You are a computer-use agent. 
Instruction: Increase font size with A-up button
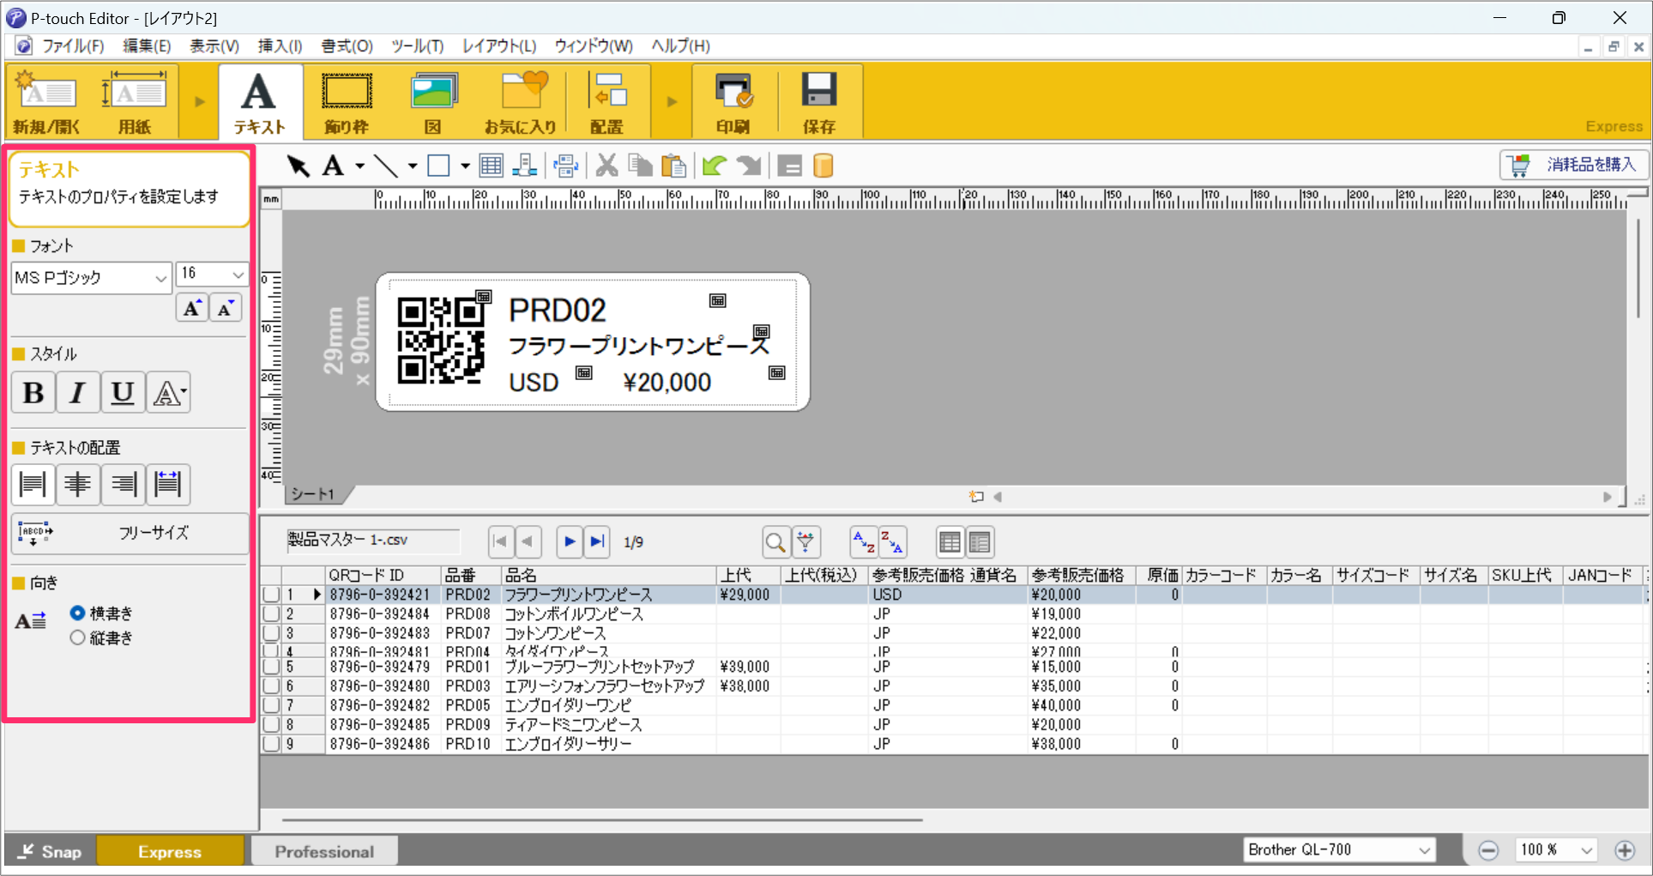pos(192,308)
